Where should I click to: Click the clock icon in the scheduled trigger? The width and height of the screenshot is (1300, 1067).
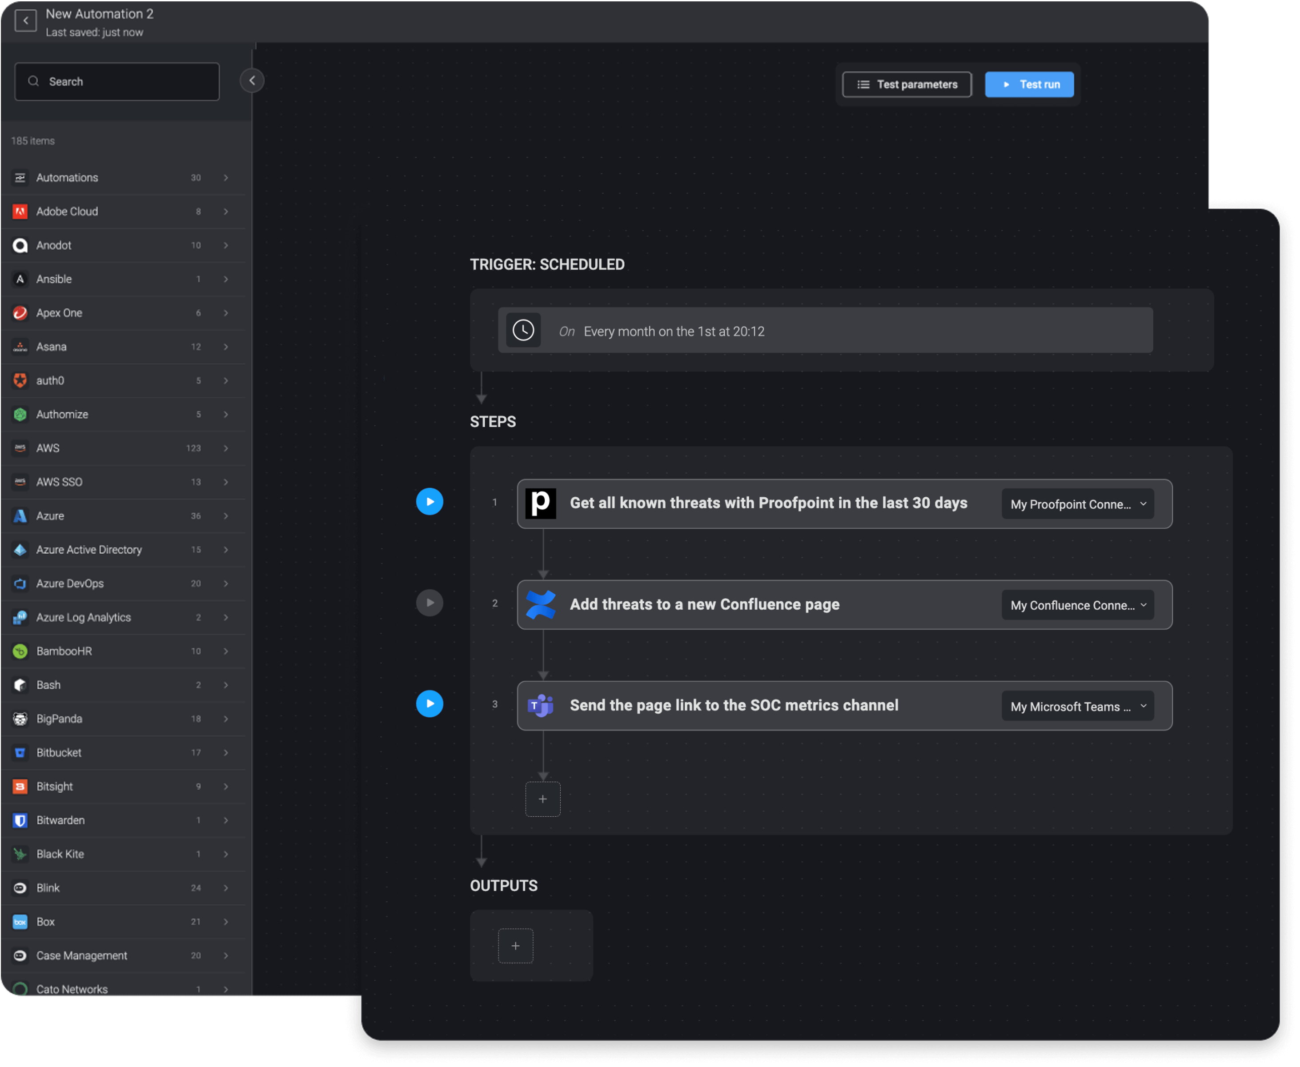click(x=523, y=331)
